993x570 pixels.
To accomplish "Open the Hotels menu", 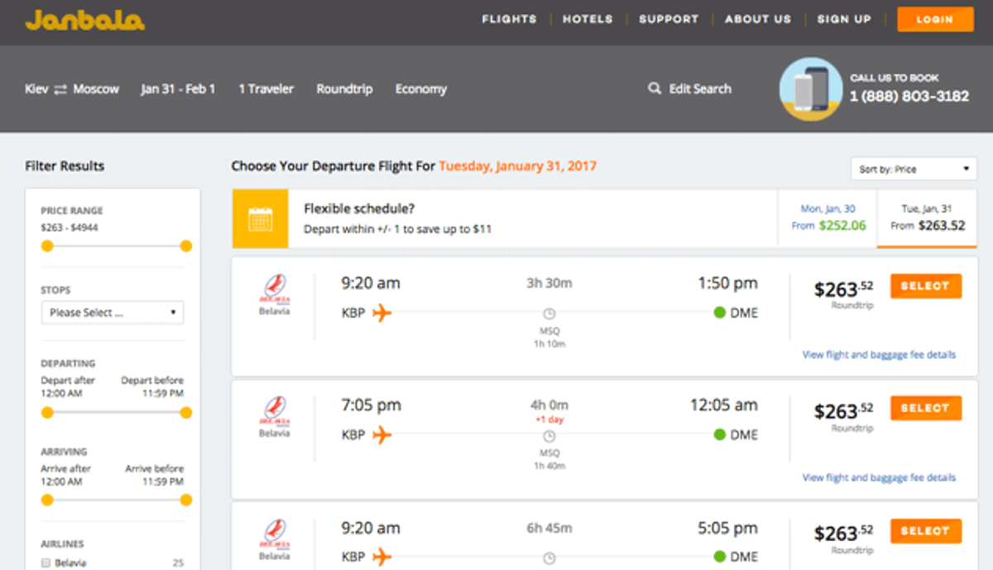I will 588,19.
